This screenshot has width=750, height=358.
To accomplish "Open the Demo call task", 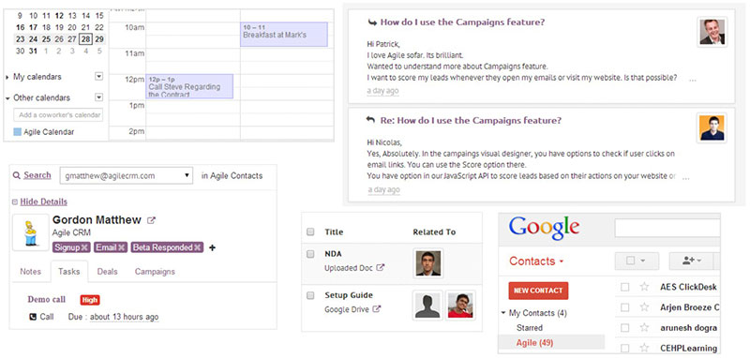I will (x=46, y=299).
